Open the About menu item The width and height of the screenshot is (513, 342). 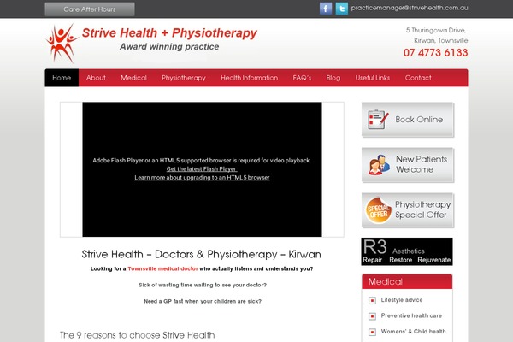coord(96,78)
